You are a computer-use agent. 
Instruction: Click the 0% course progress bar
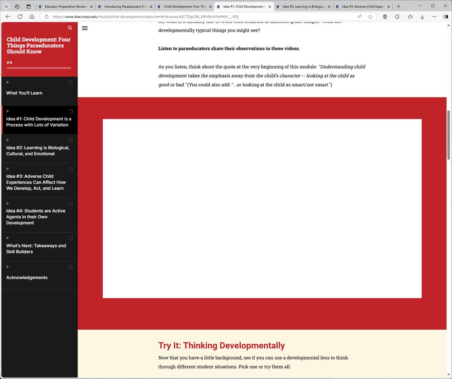(39, 68)
